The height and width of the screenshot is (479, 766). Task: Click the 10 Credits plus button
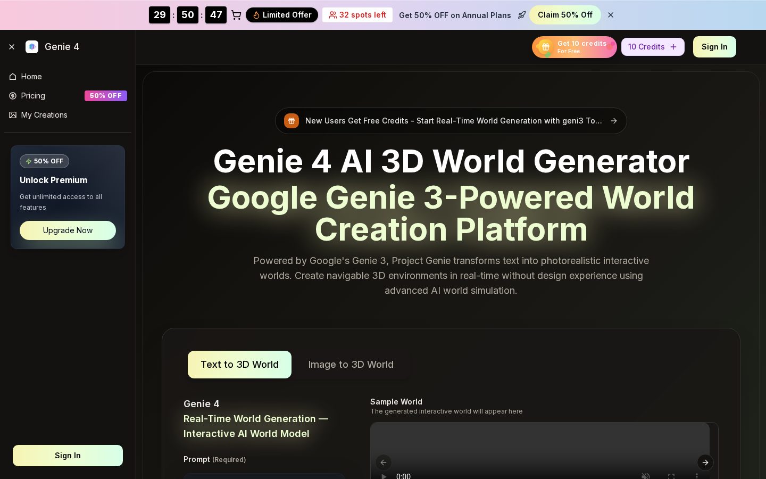pos(653,47)
